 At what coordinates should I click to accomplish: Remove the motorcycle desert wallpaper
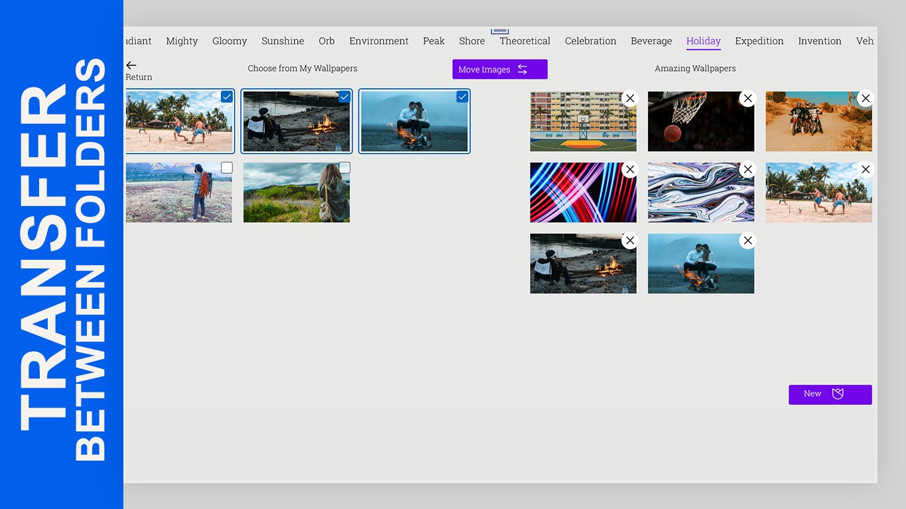[866, 98]
